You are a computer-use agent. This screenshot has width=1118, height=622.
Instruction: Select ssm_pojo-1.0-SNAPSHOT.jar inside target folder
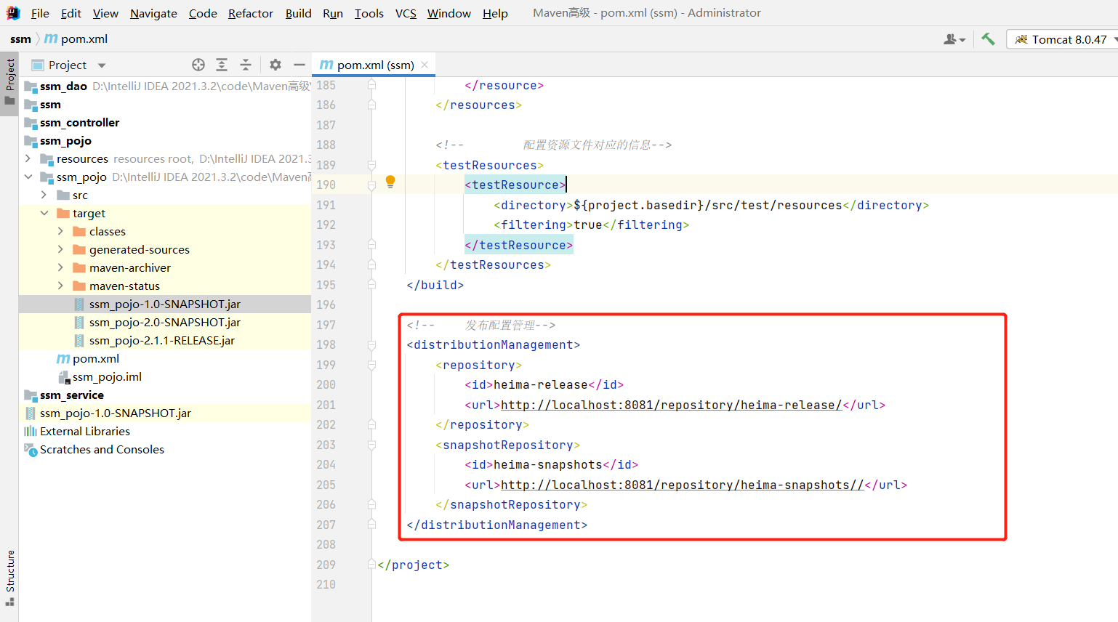tap(165, 304)
